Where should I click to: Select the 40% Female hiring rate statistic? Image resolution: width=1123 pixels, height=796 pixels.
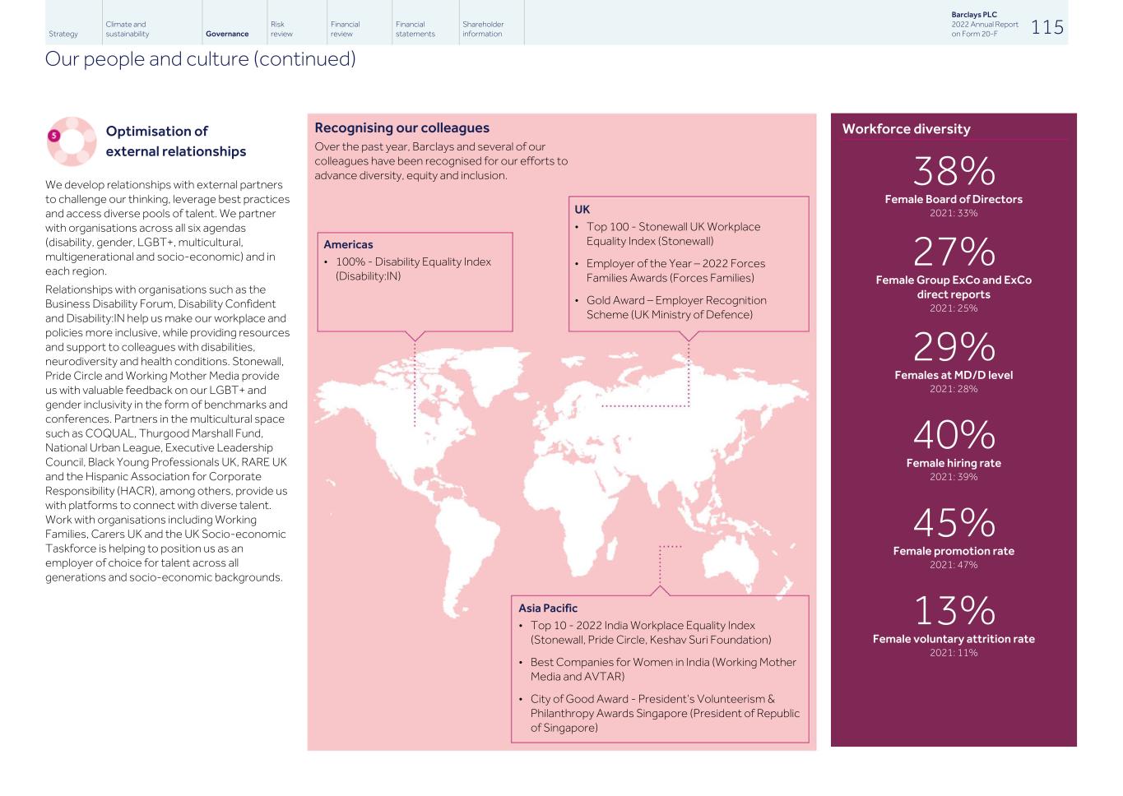pos(954,437)
